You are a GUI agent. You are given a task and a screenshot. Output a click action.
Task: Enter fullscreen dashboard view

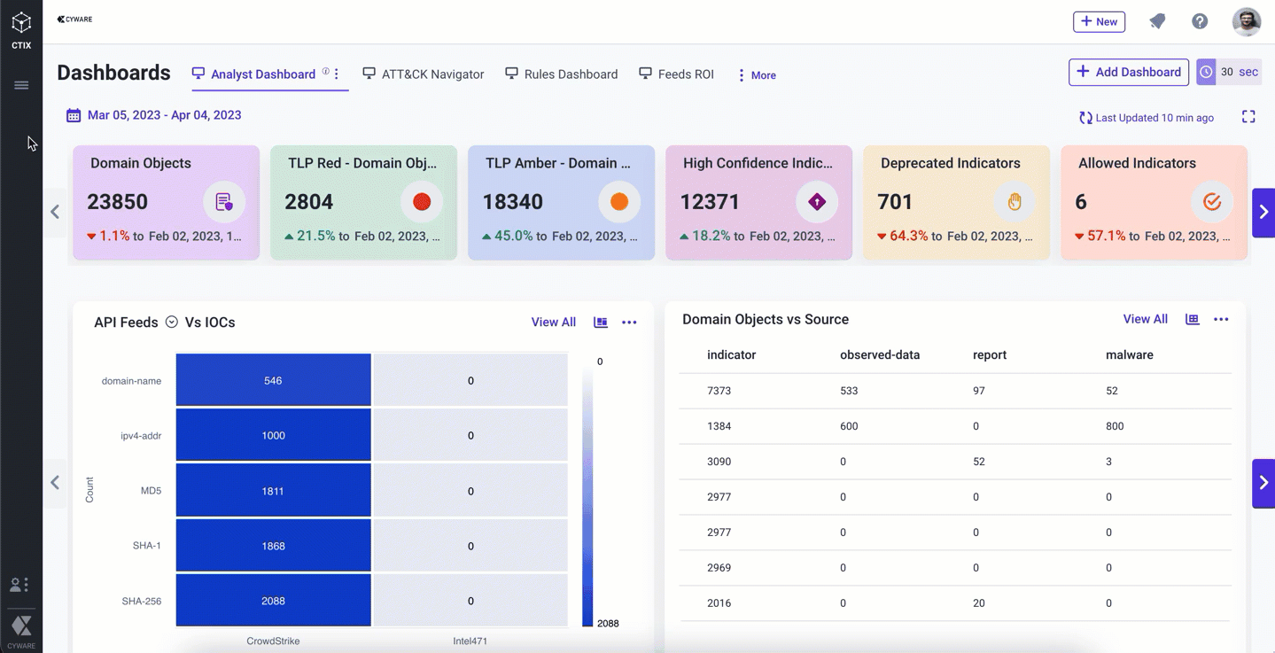[x=1248, y=117]
